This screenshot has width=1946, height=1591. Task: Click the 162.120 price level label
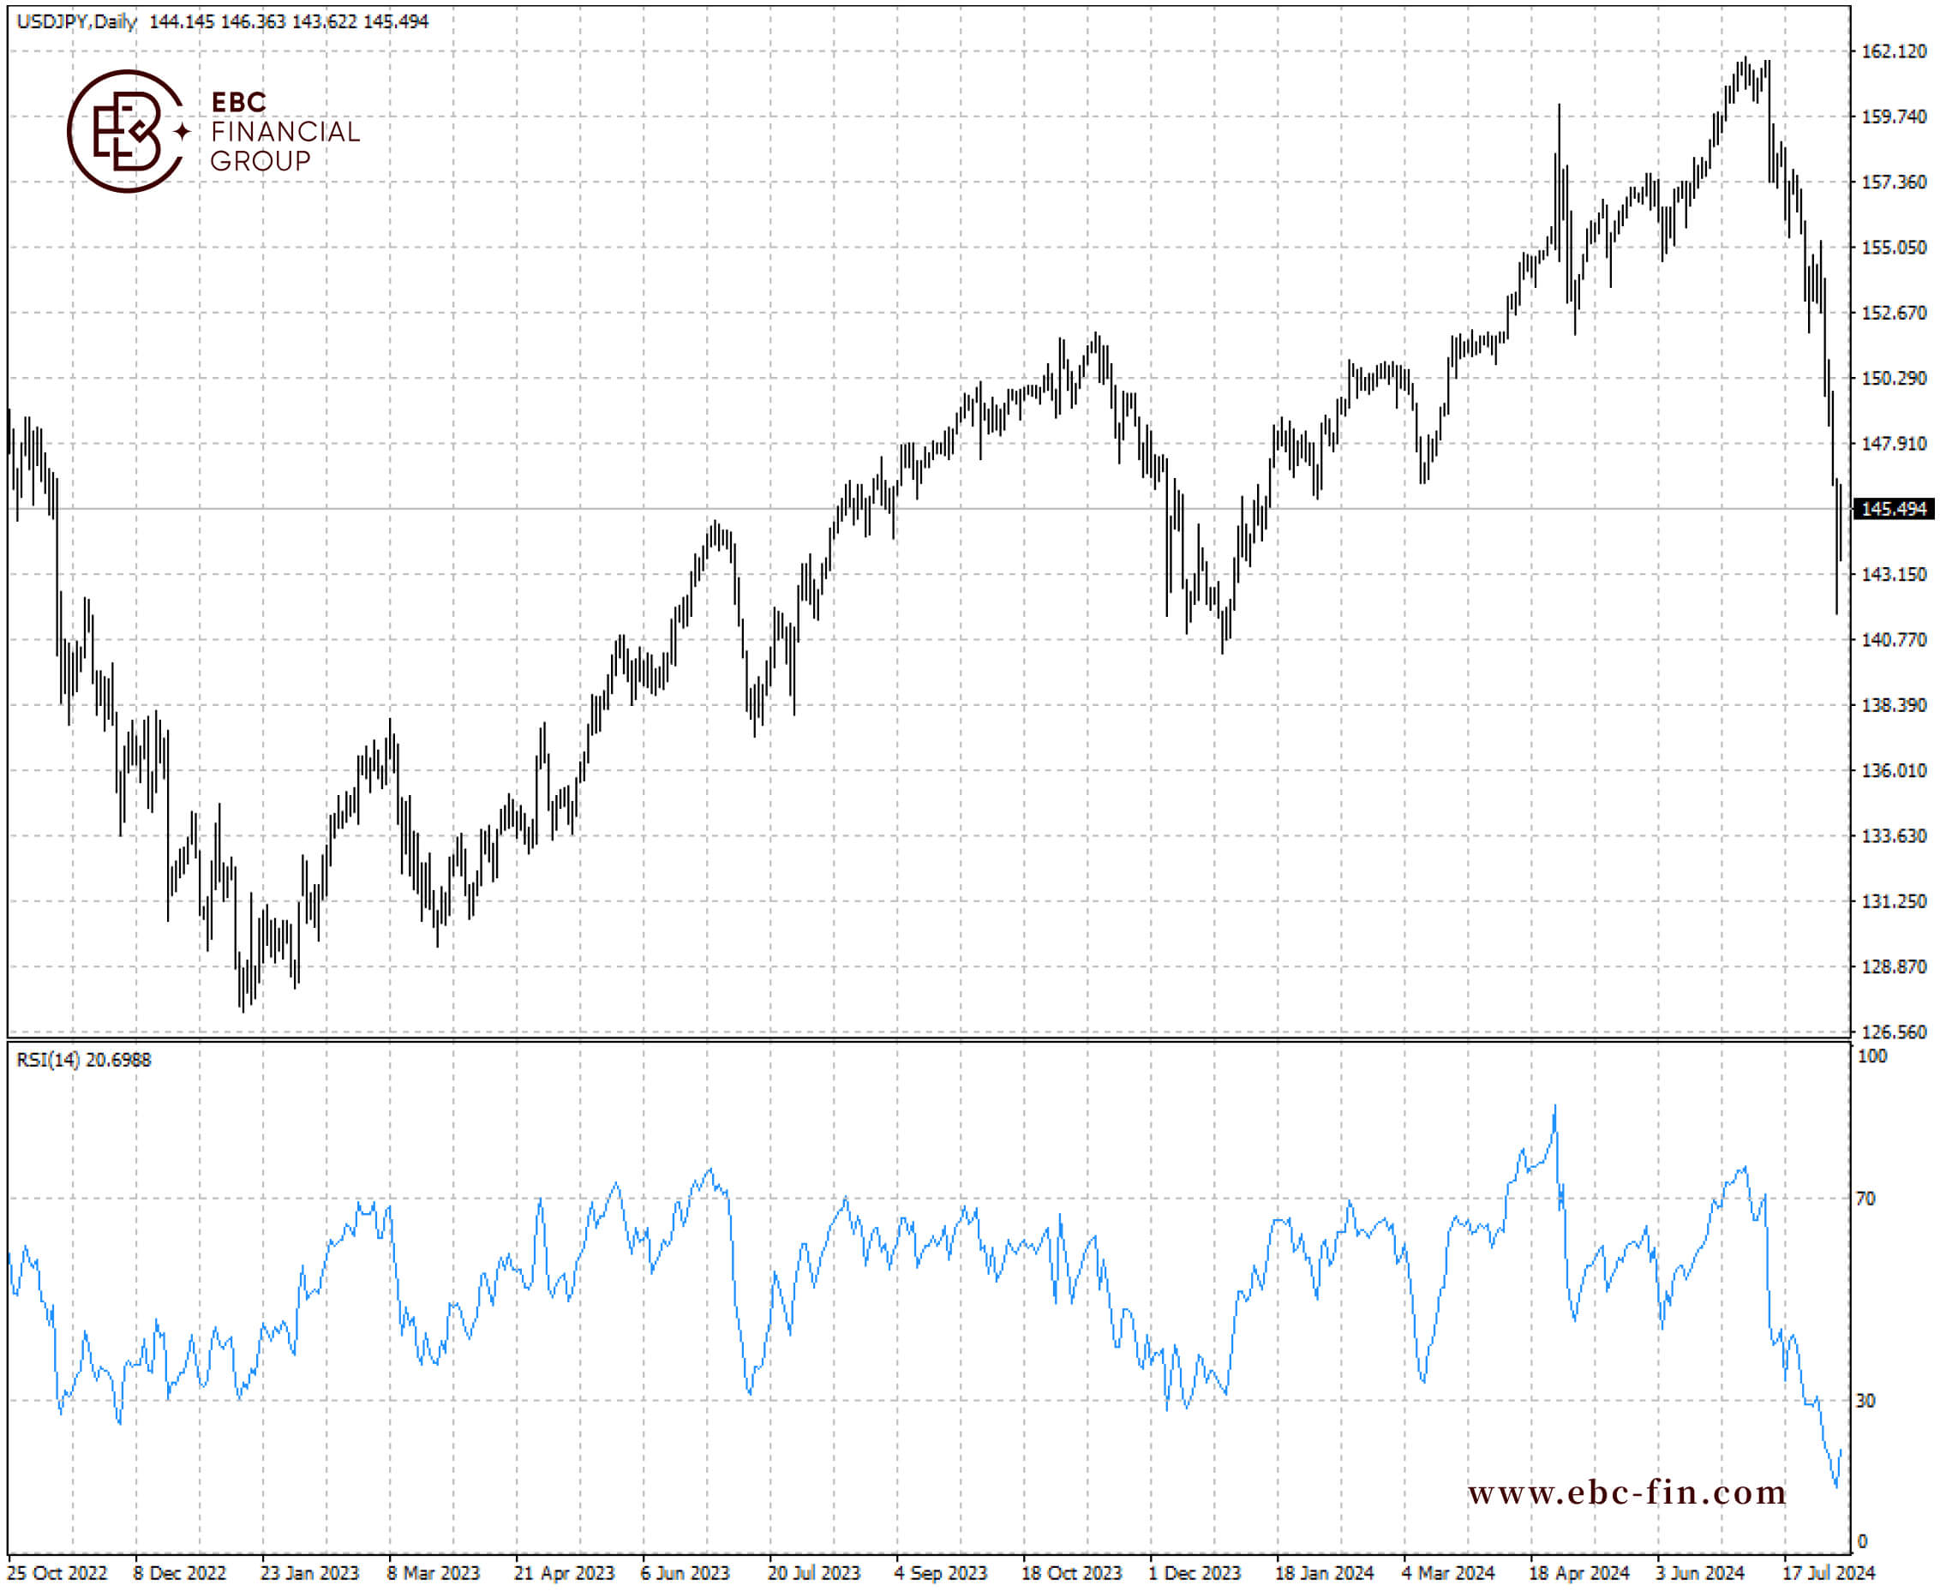tap(1894, 51)
